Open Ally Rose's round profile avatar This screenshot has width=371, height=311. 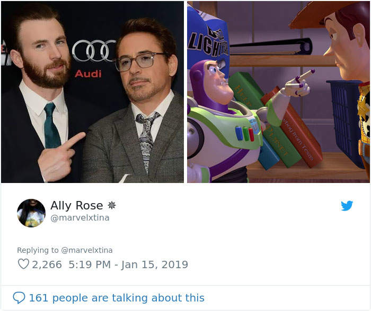[x=31, y=213]
